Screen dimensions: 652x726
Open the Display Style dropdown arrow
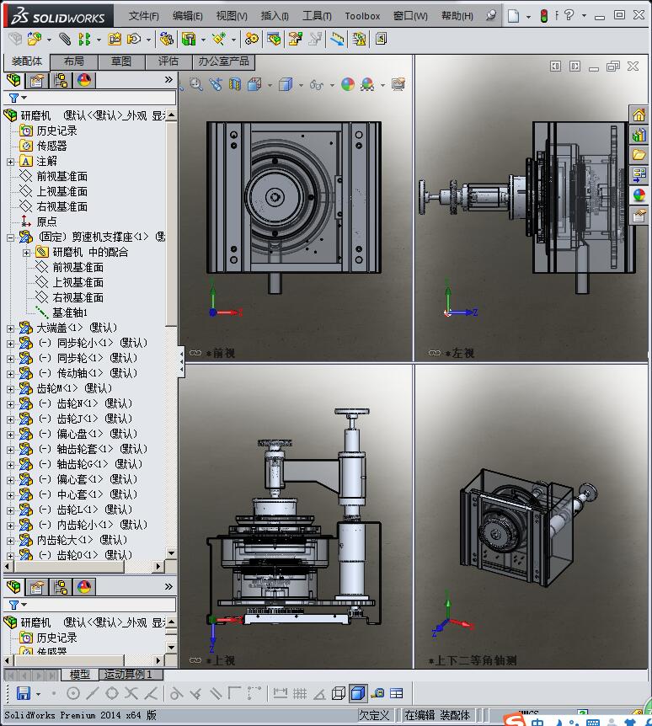301,85
